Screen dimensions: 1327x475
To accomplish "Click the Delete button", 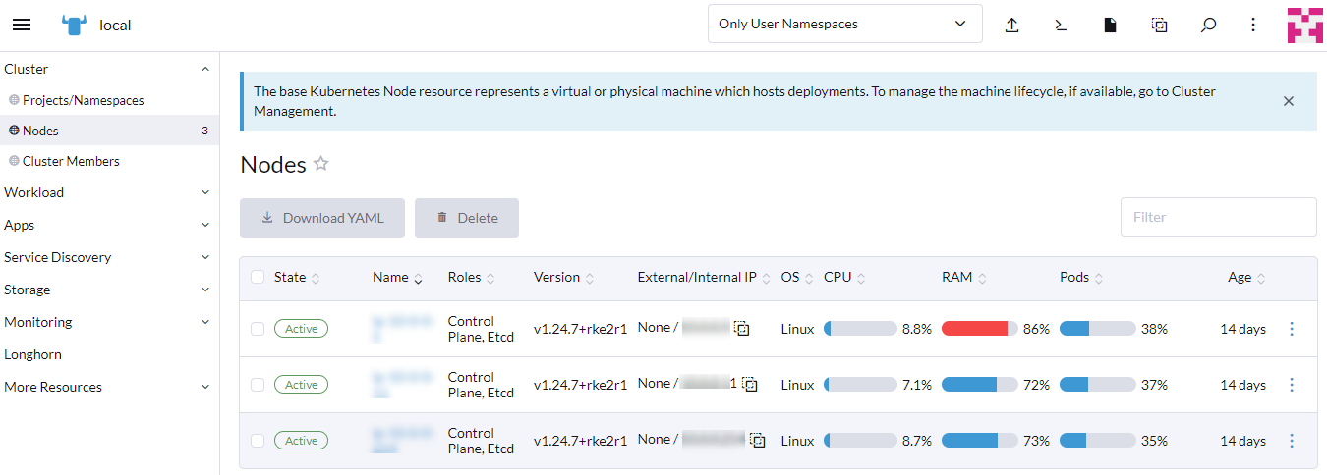I will click(467, 218).
